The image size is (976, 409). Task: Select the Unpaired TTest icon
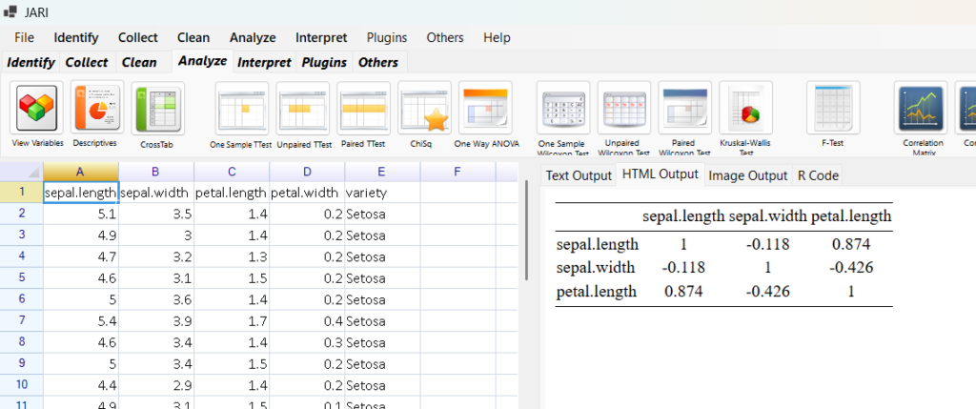click(x=303, y=109)
